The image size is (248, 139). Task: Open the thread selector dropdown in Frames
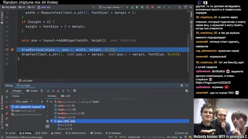click(x=22, y=102)
